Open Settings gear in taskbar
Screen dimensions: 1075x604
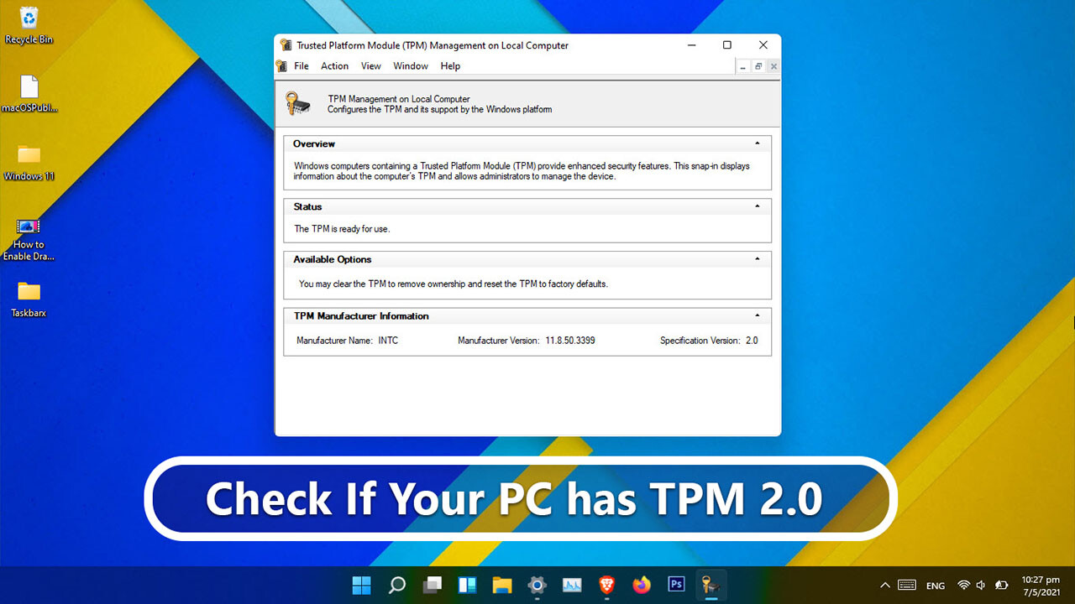pos(537,585)
